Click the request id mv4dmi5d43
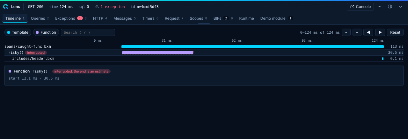 coord(148,7)
